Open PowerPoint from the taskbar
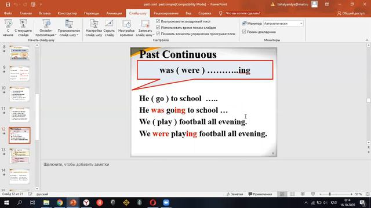 [x=73, y=203]
